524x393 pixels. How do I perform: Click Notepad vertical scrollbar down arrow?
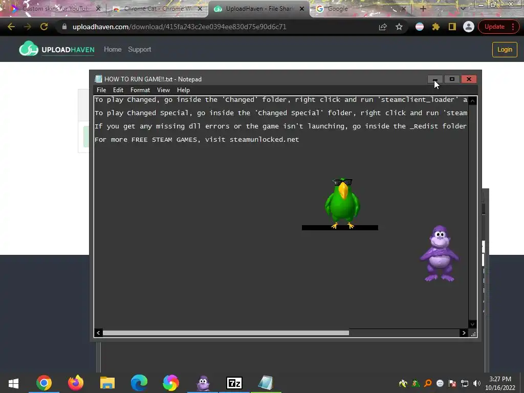(x=472, y=324)
